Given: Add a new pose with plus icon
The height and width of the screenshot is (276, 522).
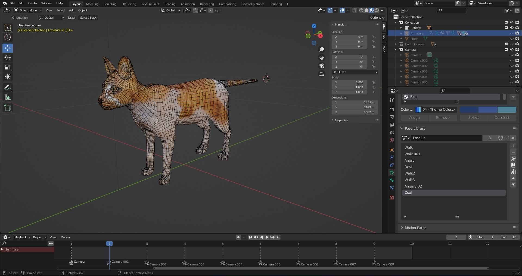Looking at the screenshot, I should 513,146.
